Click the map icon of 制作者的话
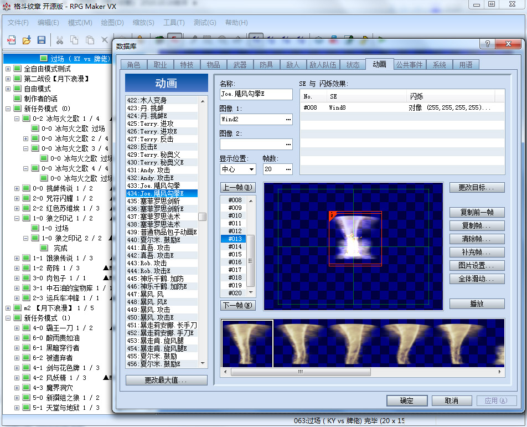This screenshot has width=527, height=427. pyautogui.click(x=18, y=99)
